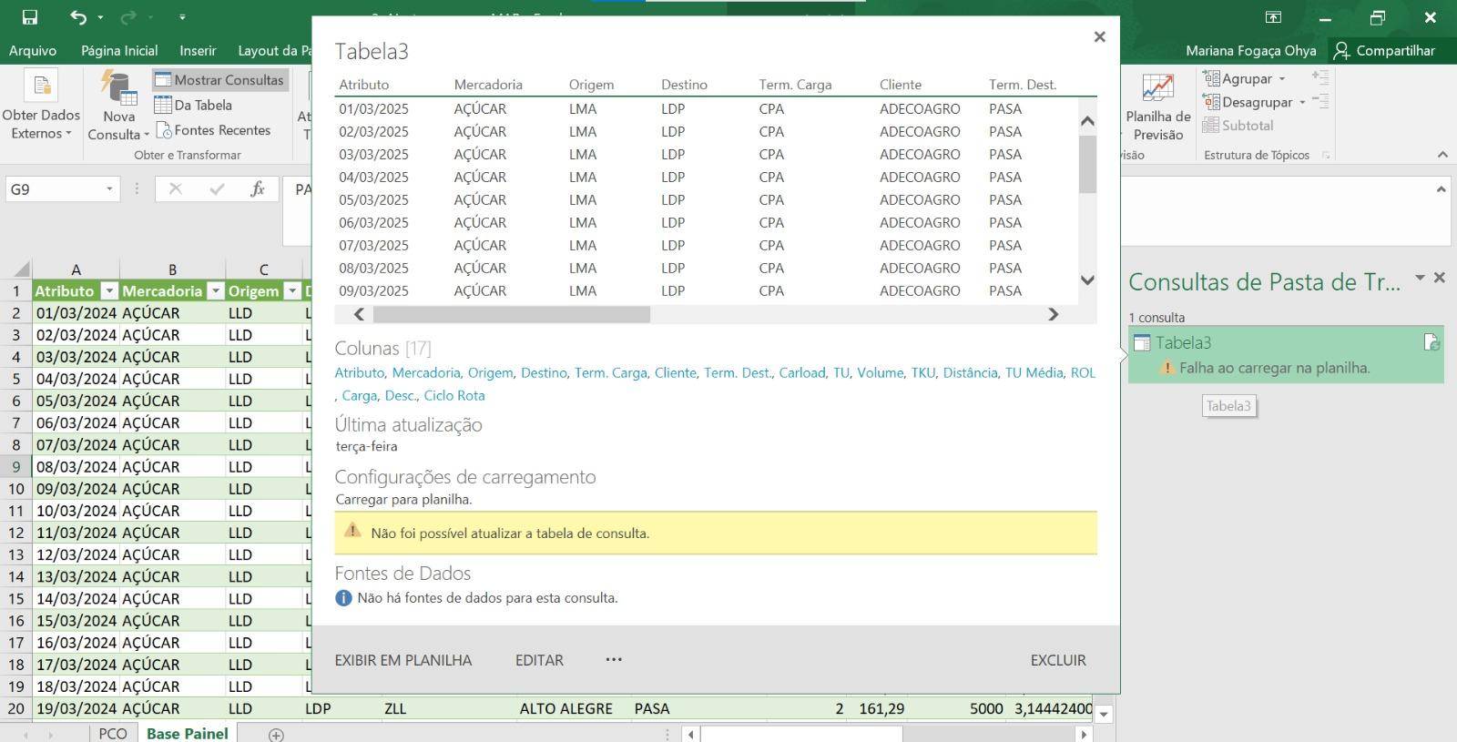Click EXCLUIR to delete the query
Image resolution: width=1457 pixels, height=742 pixels.
[1058, 660]
